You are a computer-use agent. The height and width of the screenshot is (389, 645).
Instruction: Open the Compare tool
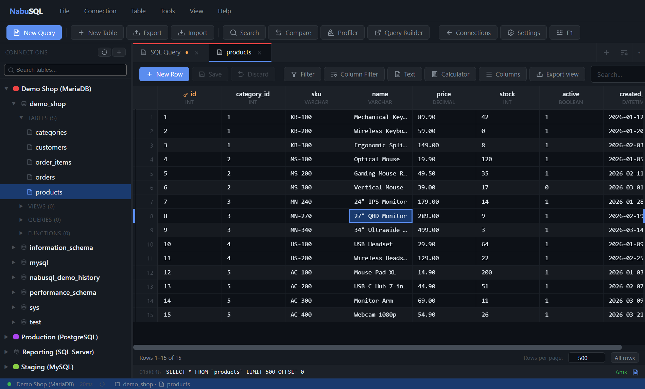click(x=293, y=33)
